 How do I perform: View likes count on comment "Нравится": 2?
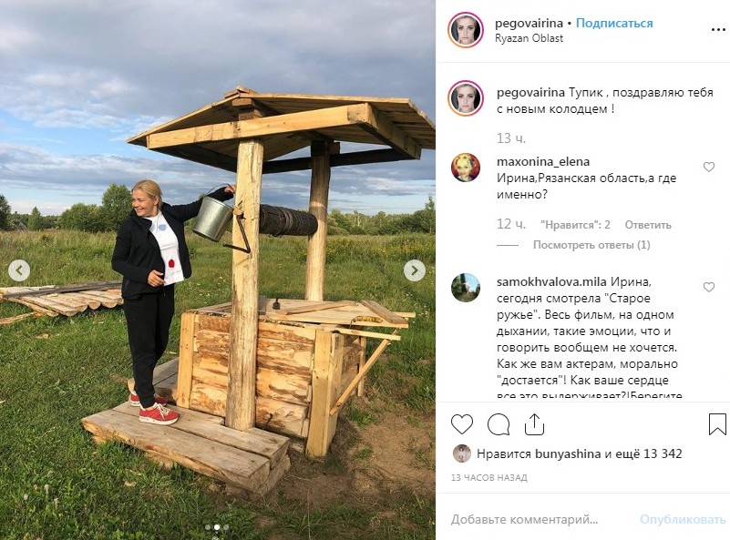coord(575,225)
